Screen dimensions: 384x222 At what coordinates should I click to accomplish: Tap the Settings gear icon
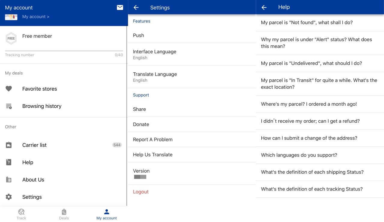[x=9, y=197]
